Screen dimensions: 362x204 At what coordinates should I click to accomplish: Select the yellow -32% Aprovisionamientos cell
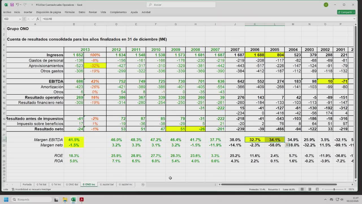[95, 66]
